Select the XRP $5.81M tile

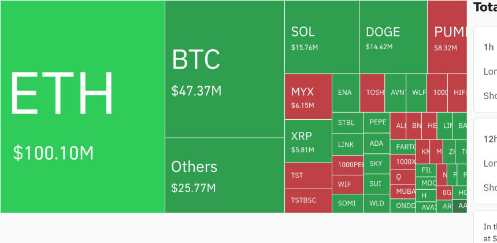click(x=307, y=141)
